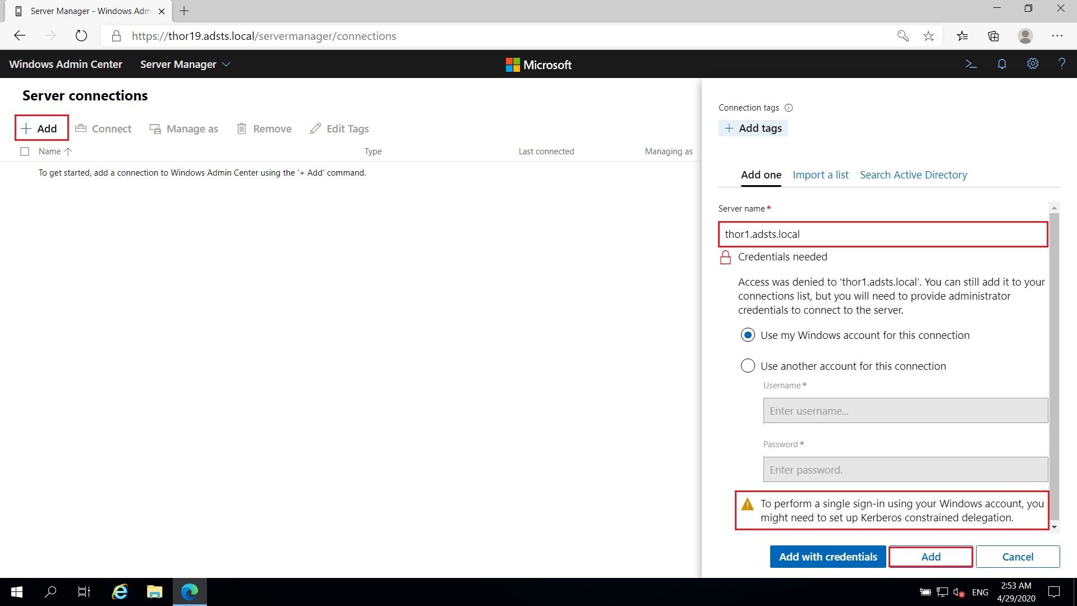
Task: Open the PowerShell console icon in the header
Action: coord(971,64)
